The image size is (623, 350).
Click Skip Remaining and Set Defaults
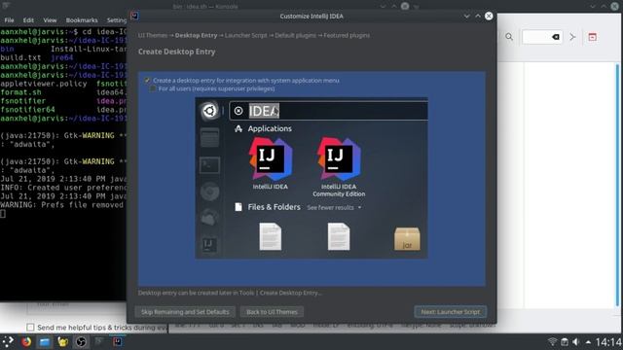pos(185,312)
